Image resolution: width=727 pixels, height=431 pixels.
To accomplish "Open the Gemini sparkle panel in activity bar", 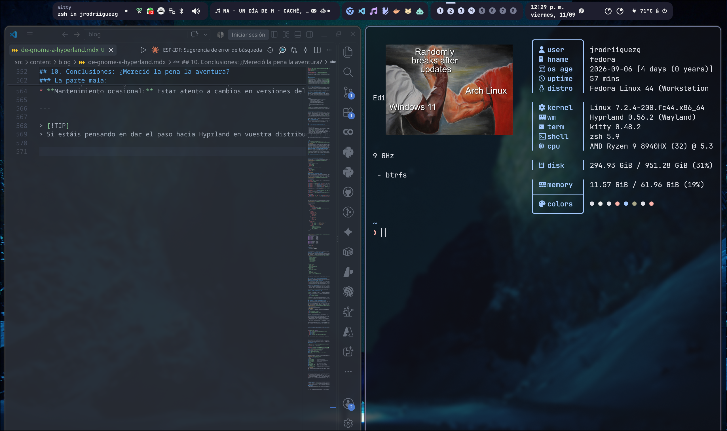I will (348, 232).
